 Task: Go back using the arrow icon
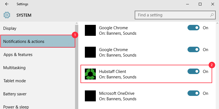click(7, 4)
